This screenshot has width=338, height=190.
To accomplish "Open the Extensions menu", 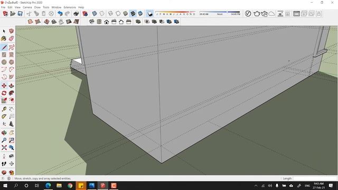I will coord(70,7).
